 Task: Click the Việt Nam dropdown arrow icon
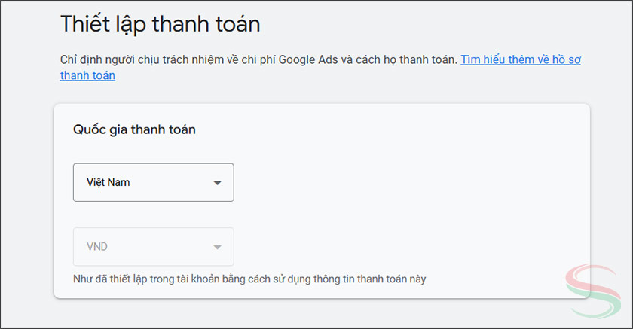click(x=217, y=183)
